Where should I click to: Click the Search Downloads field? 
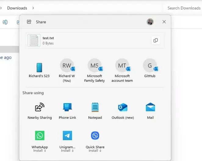184,8
